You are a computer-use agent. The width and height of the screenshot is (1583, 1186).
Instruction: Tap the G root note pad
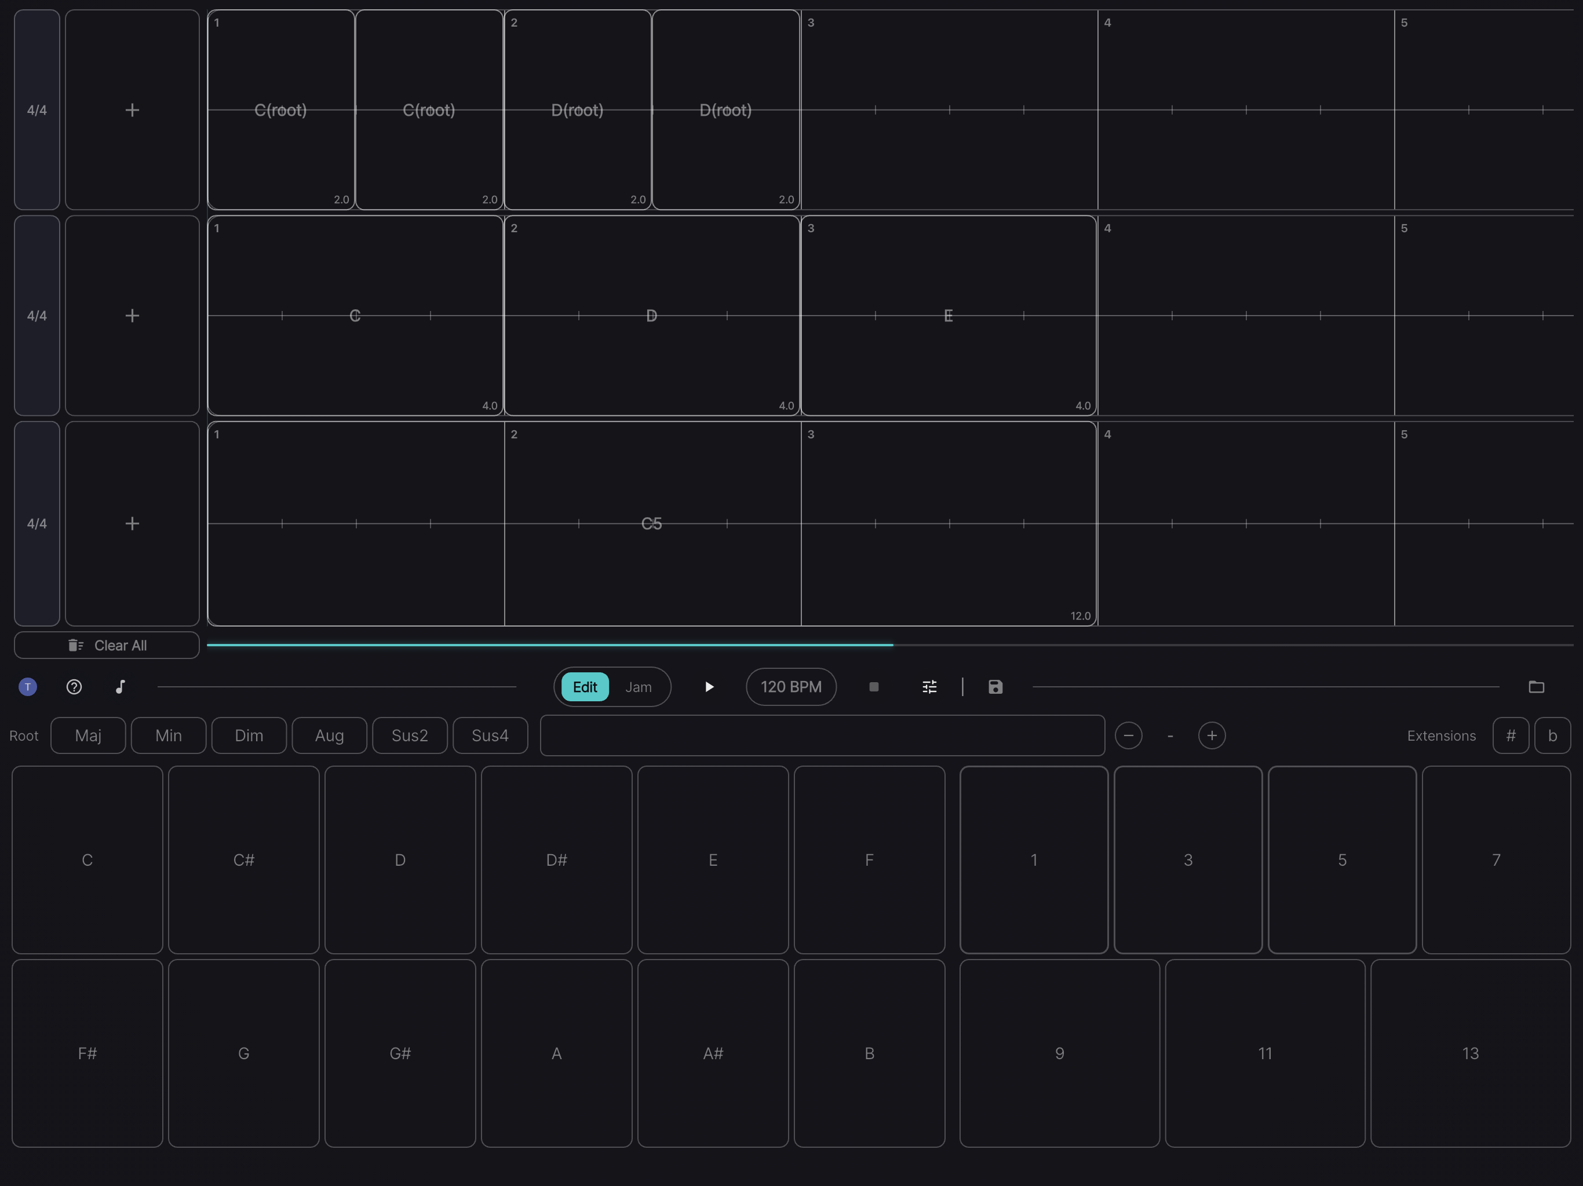coord(243,1053)
